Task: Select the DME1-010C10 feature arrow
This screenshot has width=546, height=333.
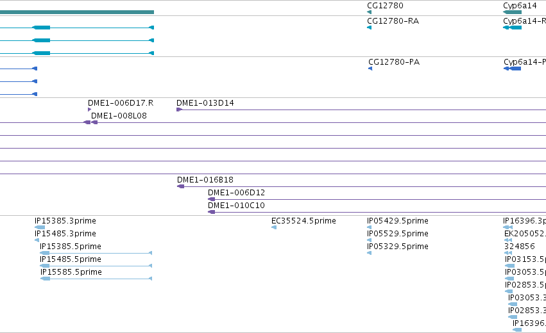Action: click(211, 212)
